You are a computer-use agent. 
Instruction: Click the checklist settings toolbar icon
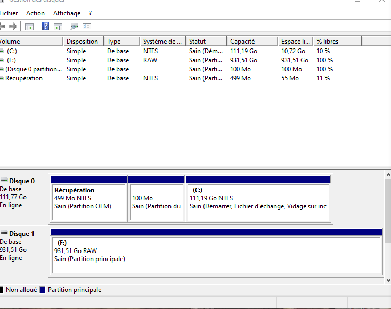(x=87, y=26)
